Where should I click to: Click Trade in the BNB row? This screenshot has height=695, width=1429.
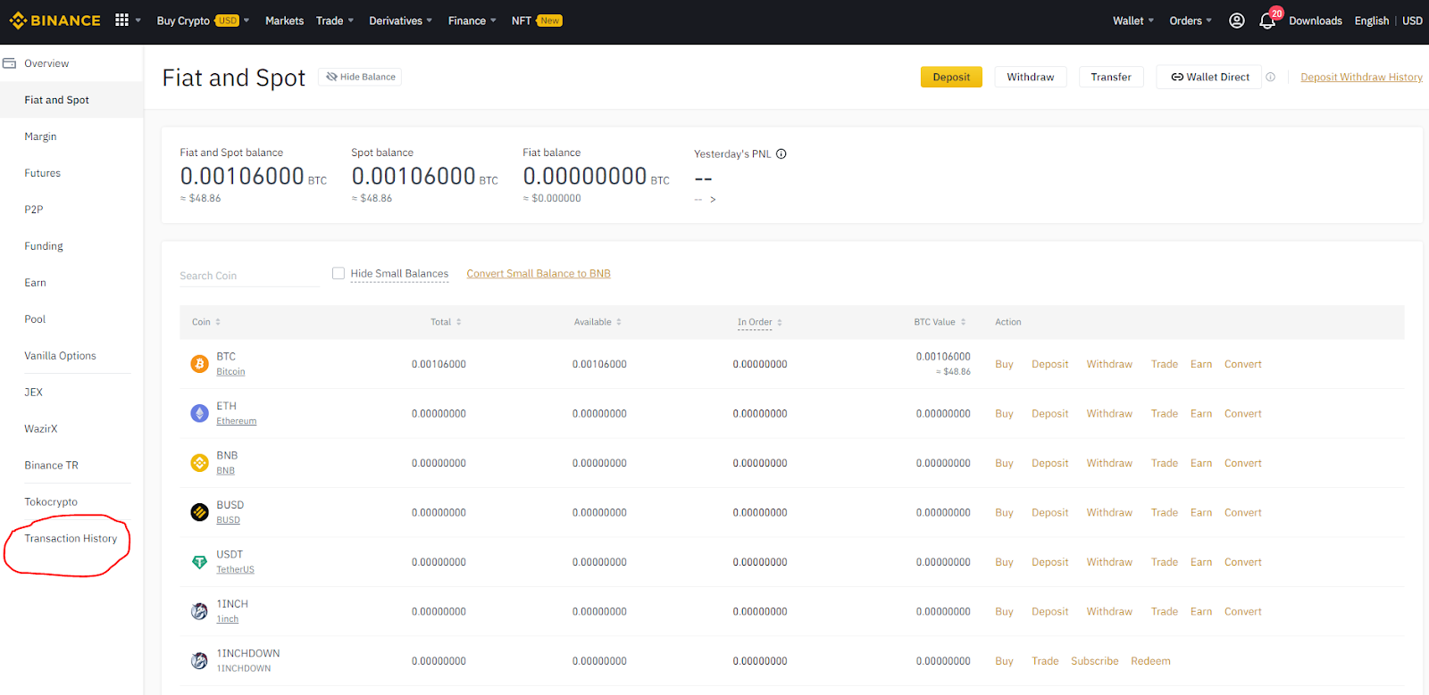click(1164, 463)
